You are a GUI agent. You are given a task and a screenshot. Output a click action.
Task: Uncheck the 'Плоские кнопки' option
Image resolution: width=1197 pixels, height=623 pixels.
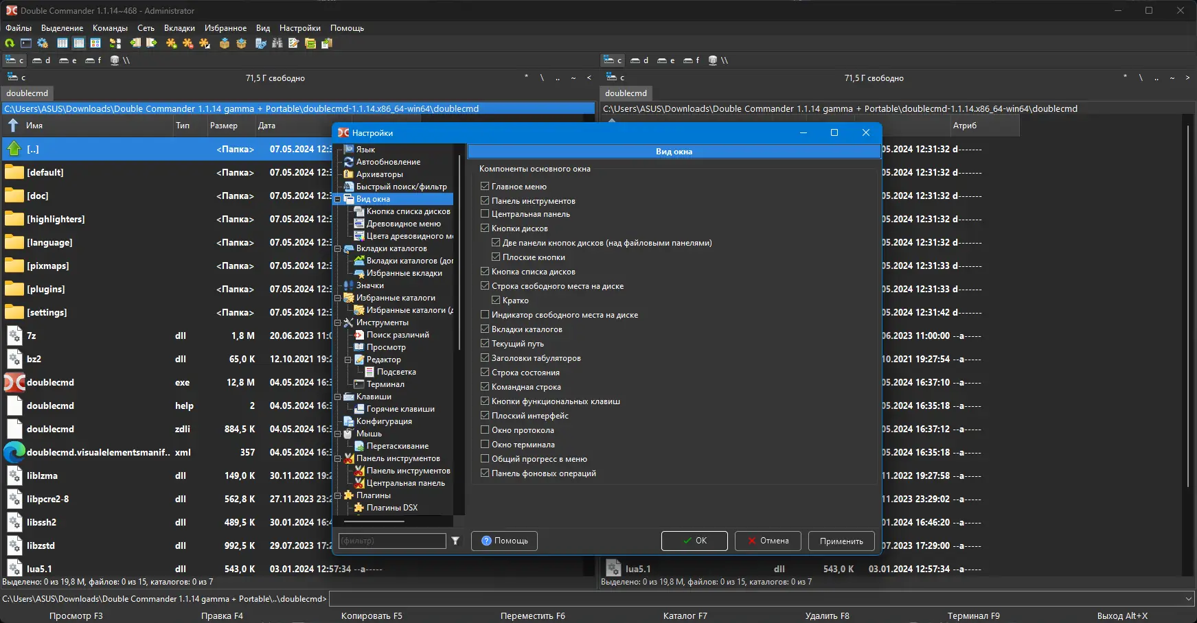pos(496,257)
